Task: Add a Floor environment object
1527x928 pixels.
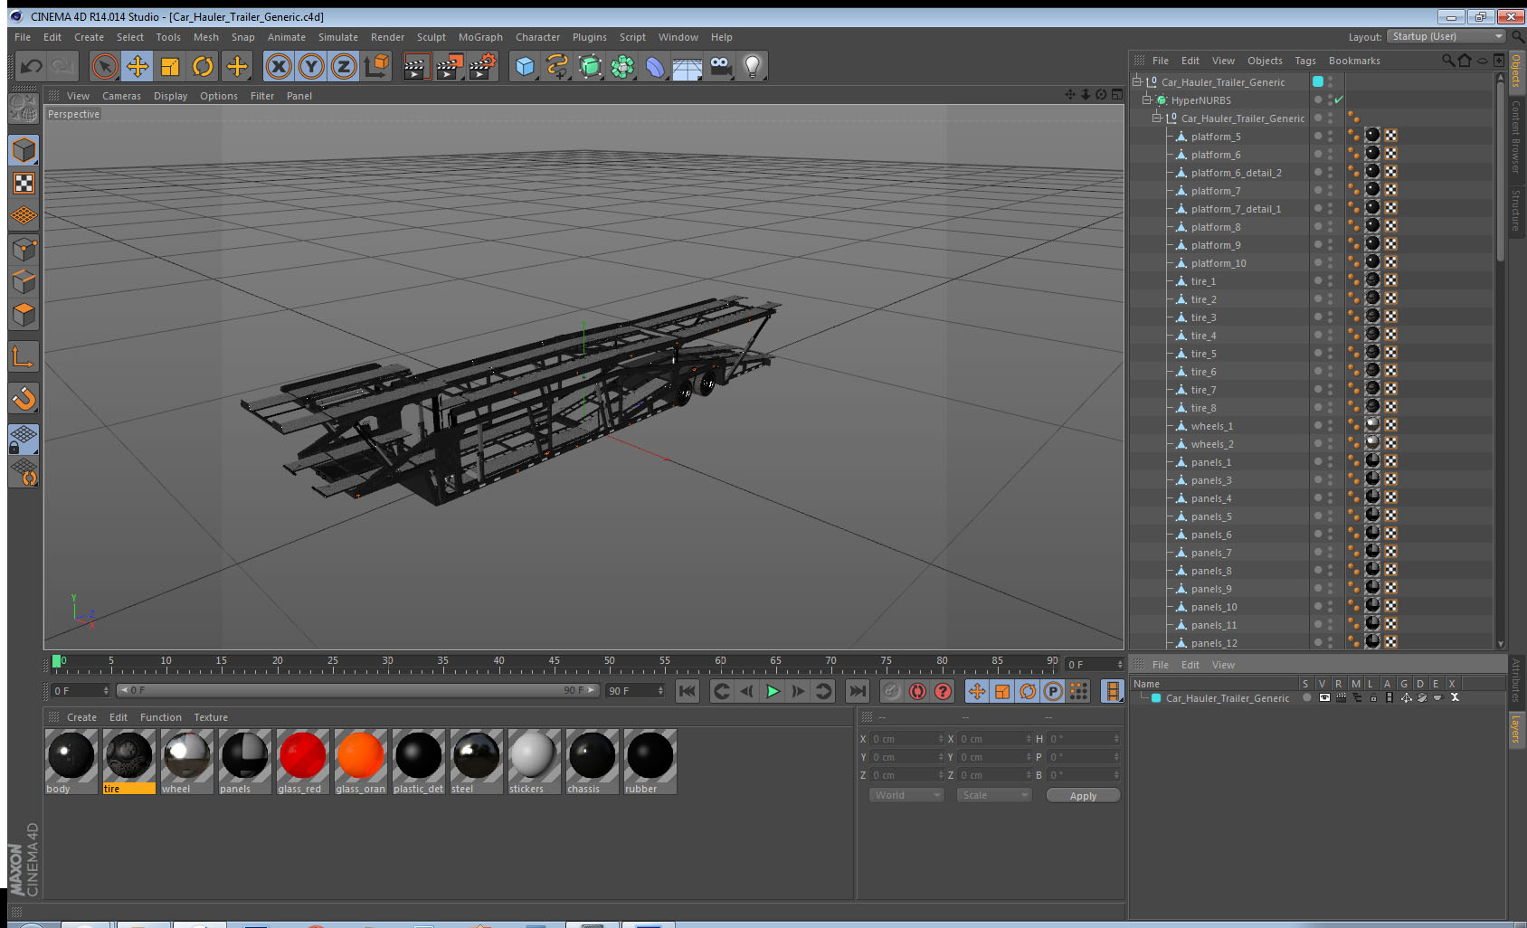Action: pyautogui.click(x=688, y=66)
